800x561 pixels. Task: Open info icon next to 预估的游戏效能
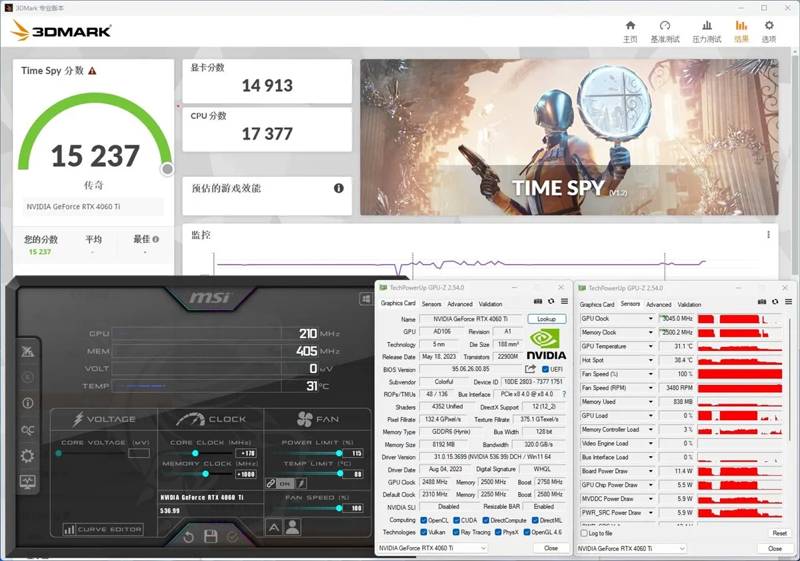coord(339,188)
